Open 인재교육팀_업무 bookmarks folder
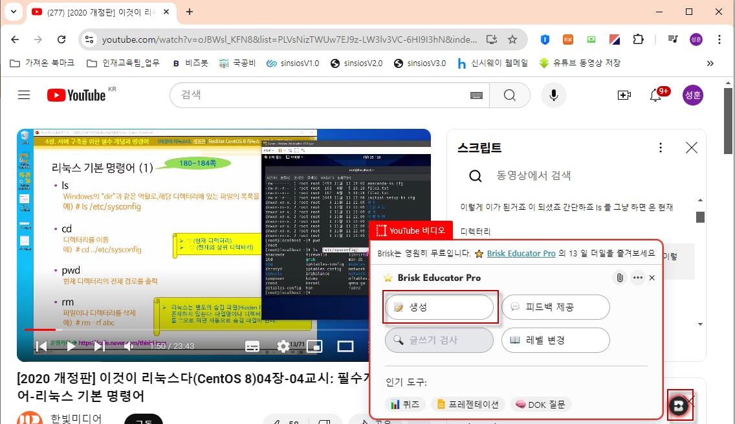The image size is (735, 424). tap(124, 63)
